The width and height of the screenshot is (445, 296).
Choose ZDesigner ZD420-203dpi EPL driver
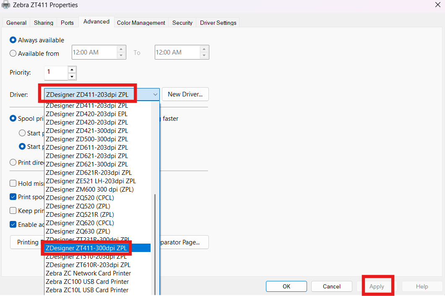98,114
